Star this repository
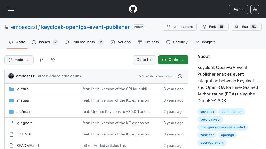 pos(246,27)
